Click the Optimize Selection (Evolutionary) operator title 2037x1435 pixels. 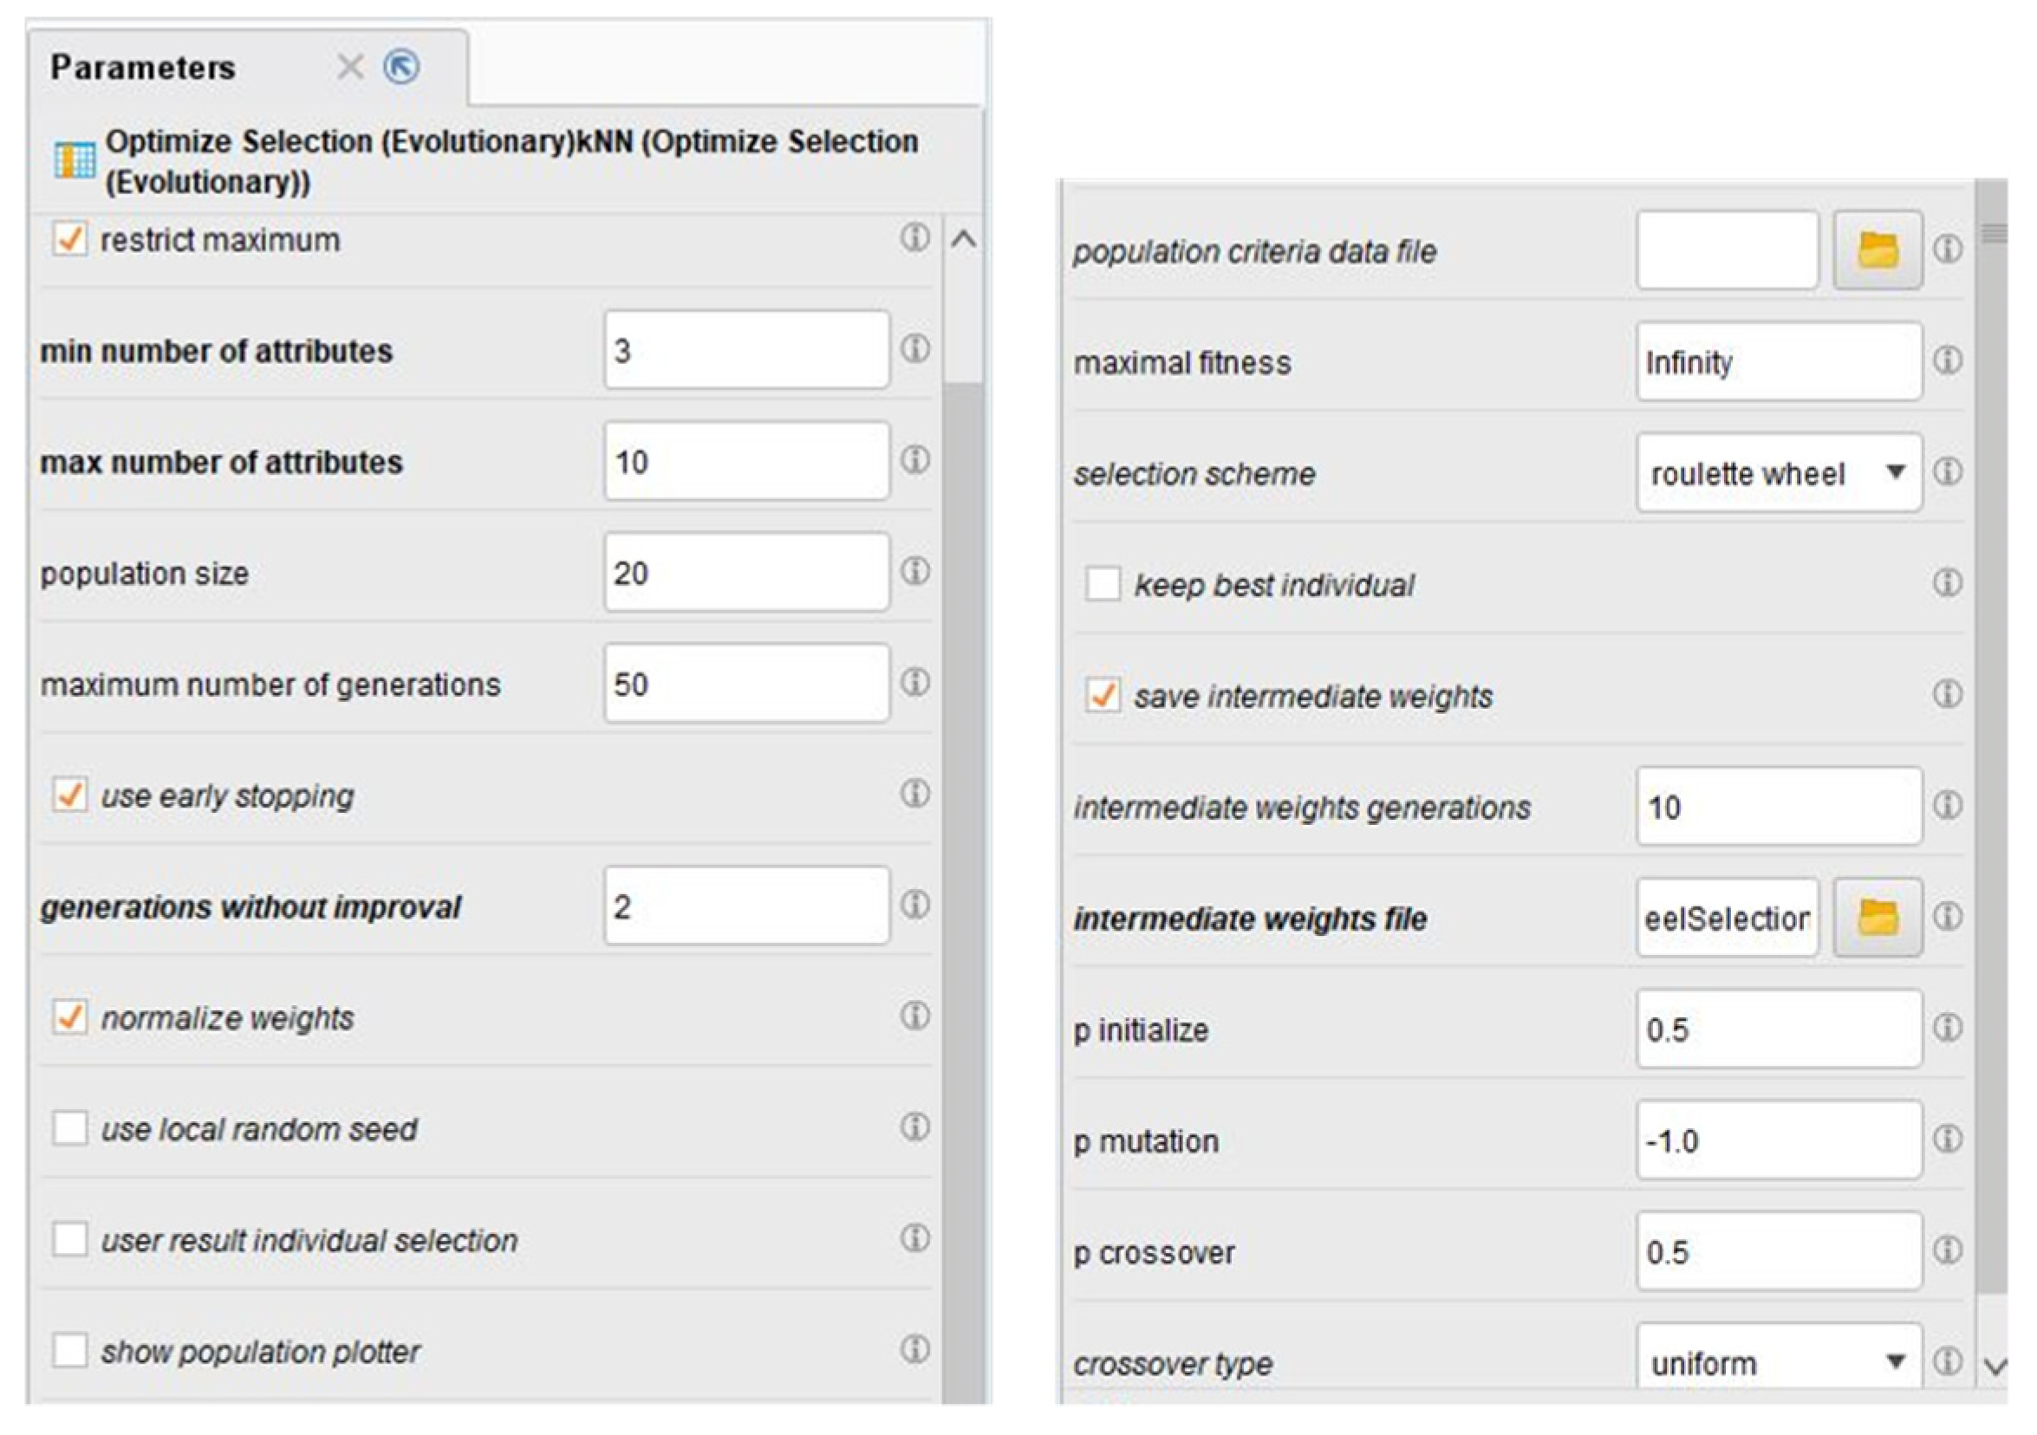coord(511,161)
